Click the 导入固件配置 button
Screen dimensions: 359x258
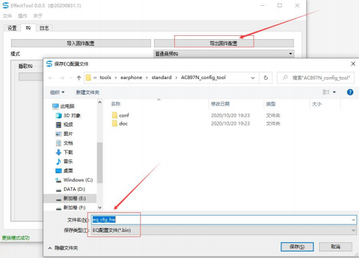(x=81, y=43)
